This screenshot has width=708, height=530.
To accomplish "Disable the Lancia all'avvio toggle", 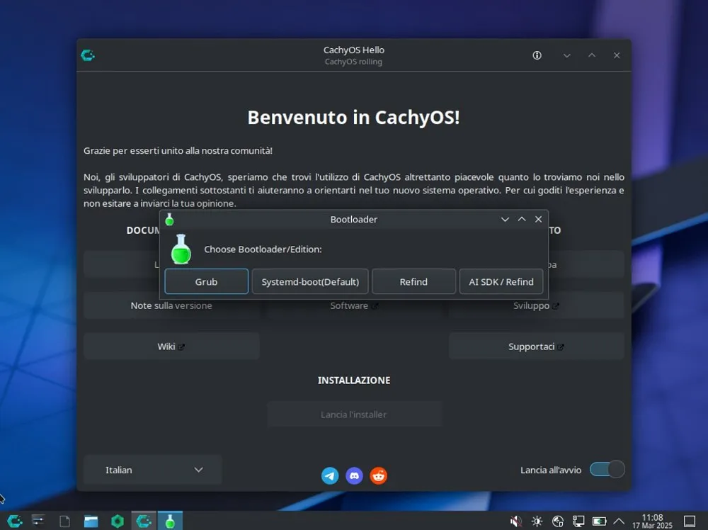I will point(606,469).
